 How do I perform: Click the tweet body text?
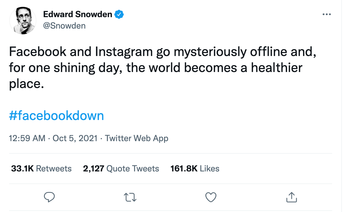pos(163,68)
